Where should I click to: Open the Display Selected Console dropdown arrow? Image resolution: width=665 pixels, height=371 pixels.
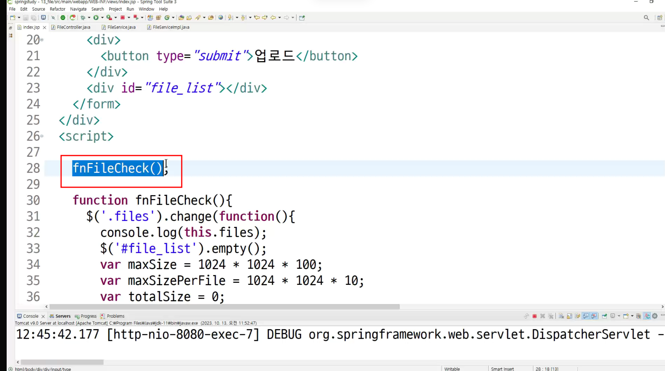(619, 316)
